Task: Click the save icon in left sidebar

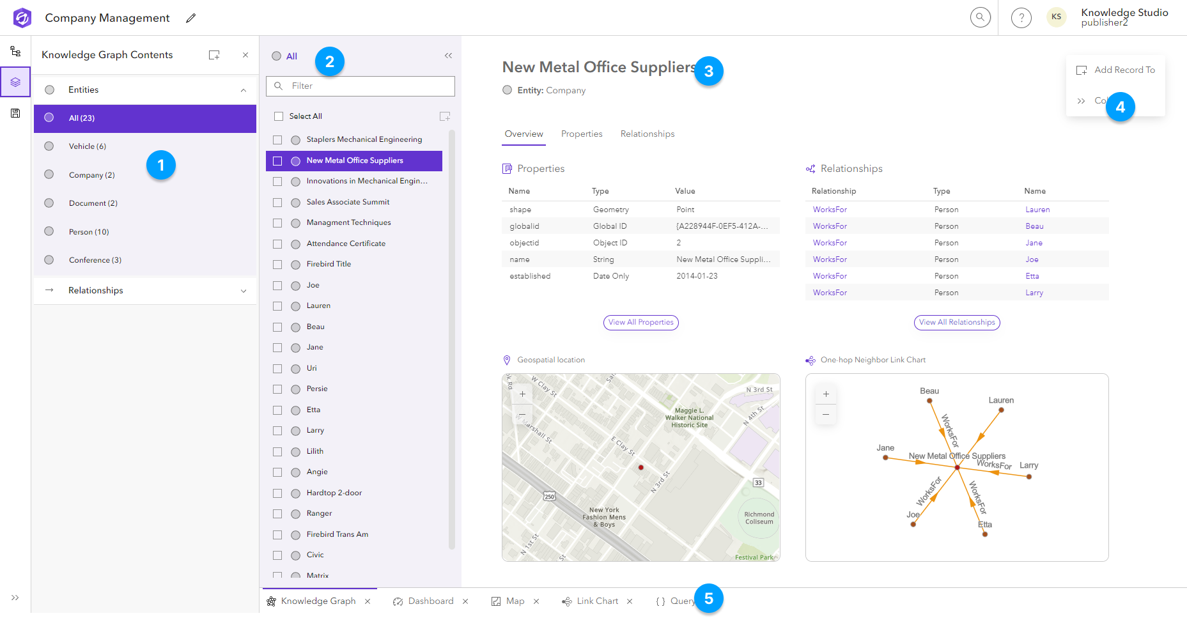Action: [15, 113]
